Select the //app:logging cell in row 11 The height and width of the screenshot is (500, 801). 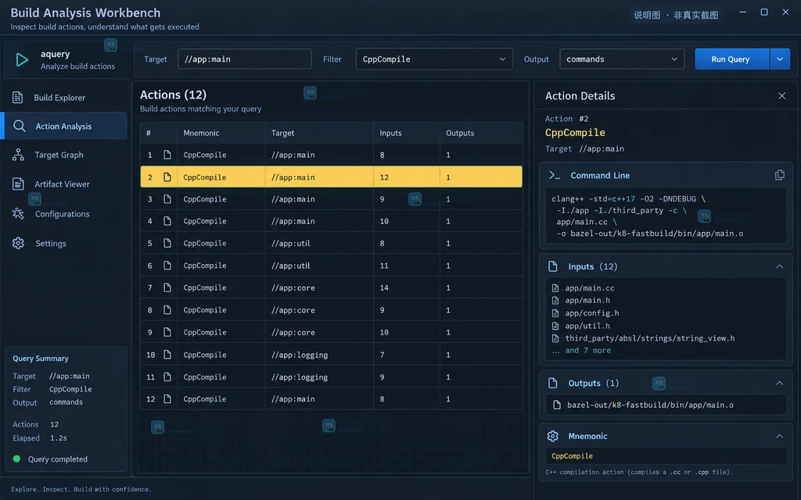[319, 377]
